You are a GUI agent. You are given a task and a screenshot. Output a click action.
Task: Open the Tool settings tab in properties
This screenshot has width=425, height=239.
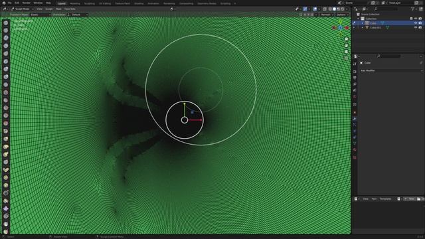coord(355,64)
